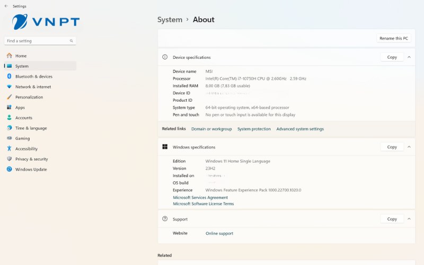
Task: Click the Find a setting search box
Action: pos(37,41)
